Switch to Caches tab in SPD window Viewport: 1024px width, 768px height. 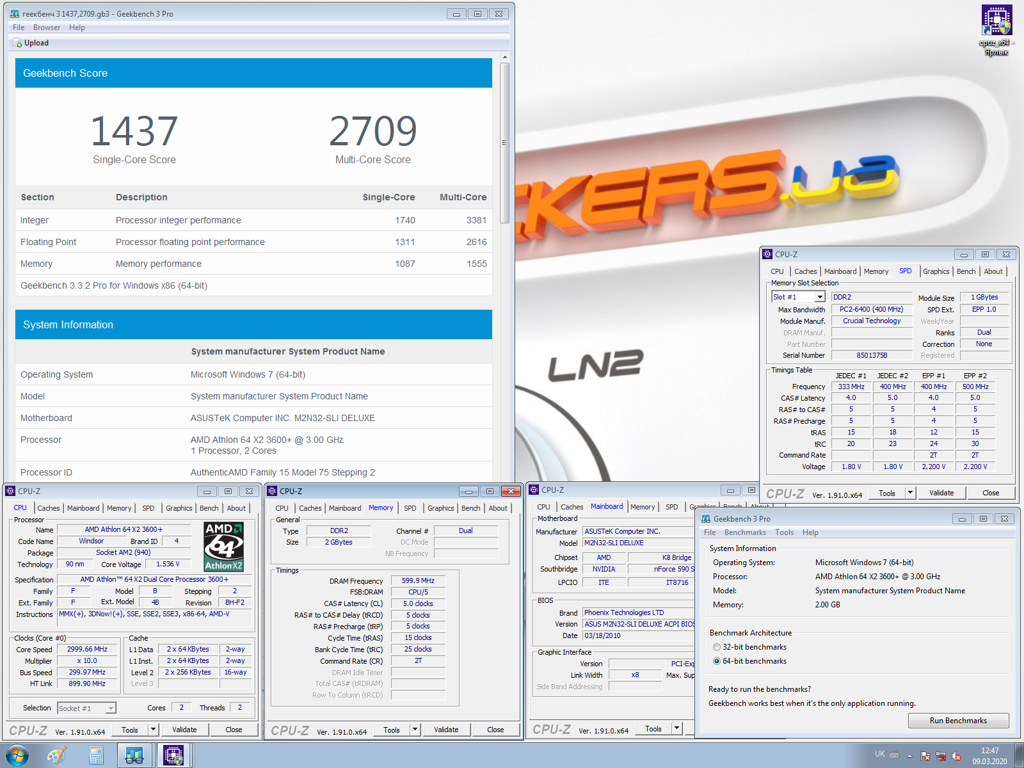805,271
